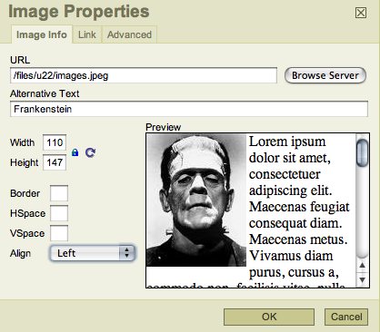Click the Browse Server button
The width and height of the screenshot is (380, 332).
325,75
